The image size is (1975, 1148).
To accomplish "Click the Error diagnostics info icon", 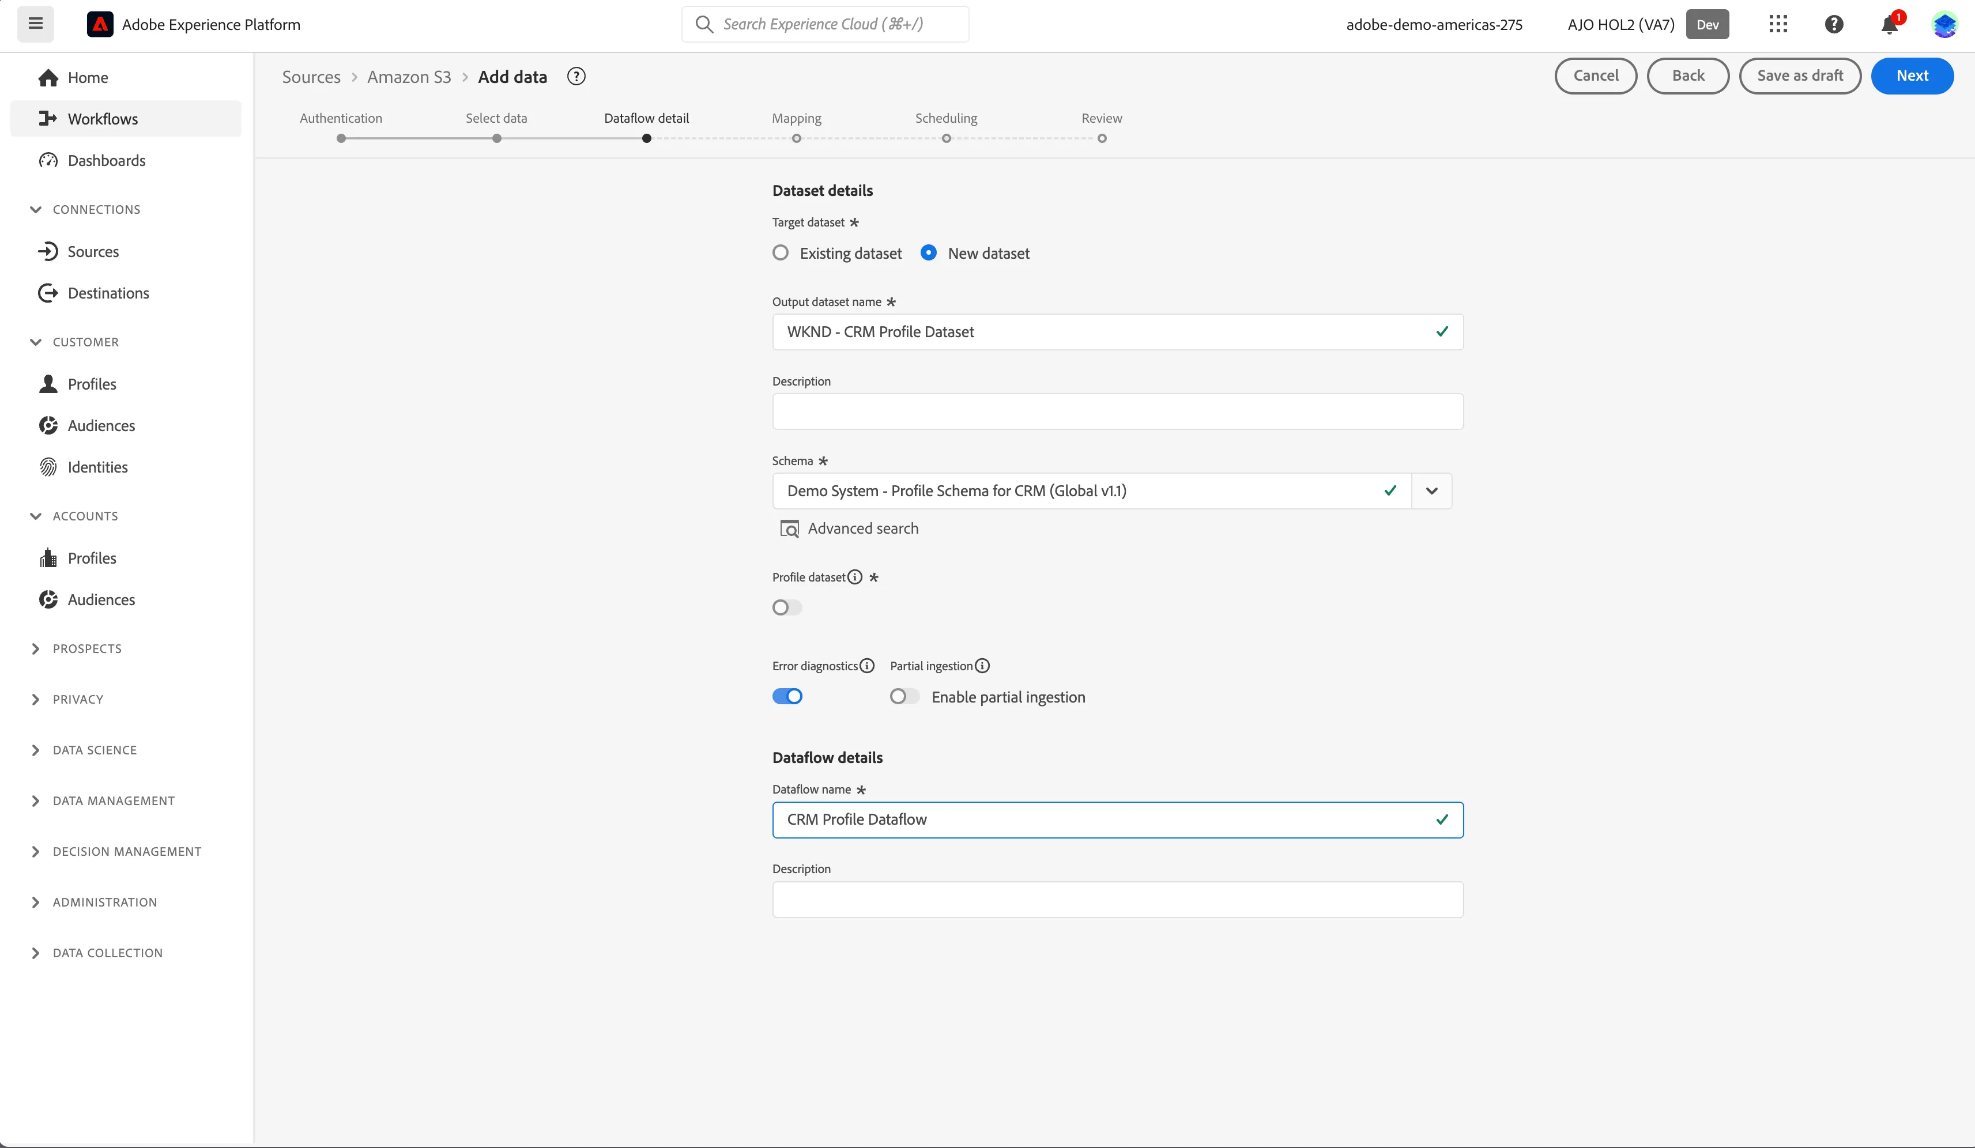I will tap(867, 666).
